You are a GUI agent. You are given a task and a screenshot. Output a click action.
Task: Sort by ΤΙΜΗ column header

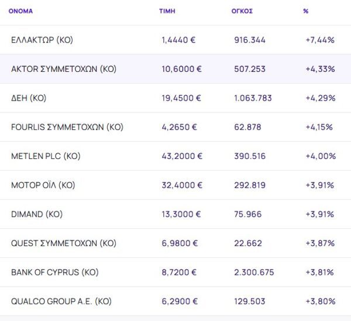coord(167,11)
